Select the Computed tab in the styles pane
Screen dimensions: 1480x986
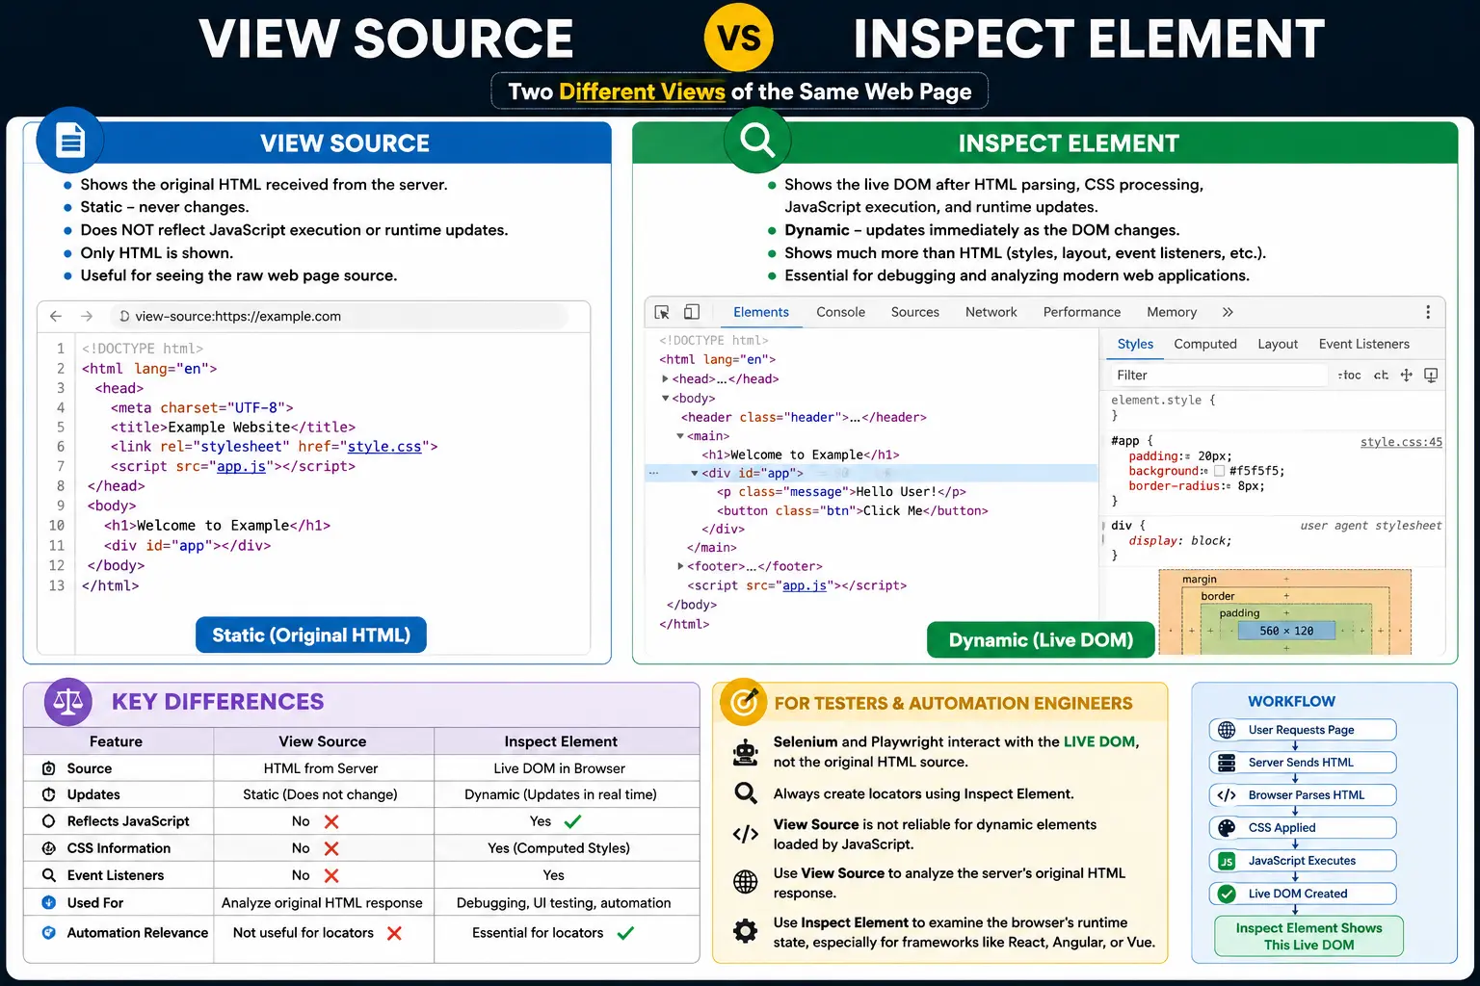click(1205, 344)
